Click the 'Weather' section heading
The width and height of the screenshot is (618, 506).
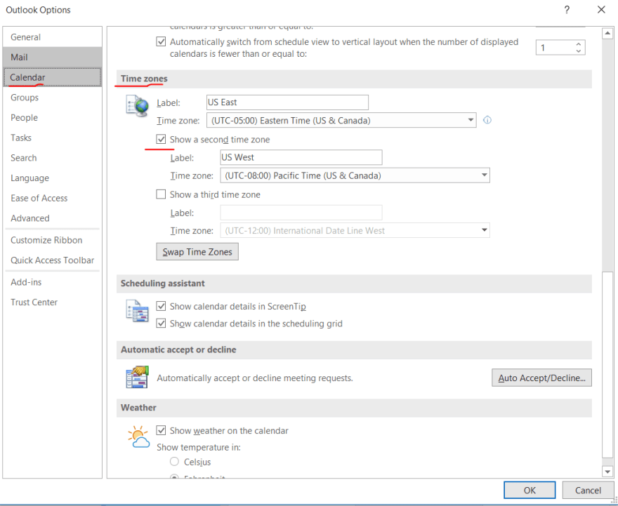(x=138, y=407)
